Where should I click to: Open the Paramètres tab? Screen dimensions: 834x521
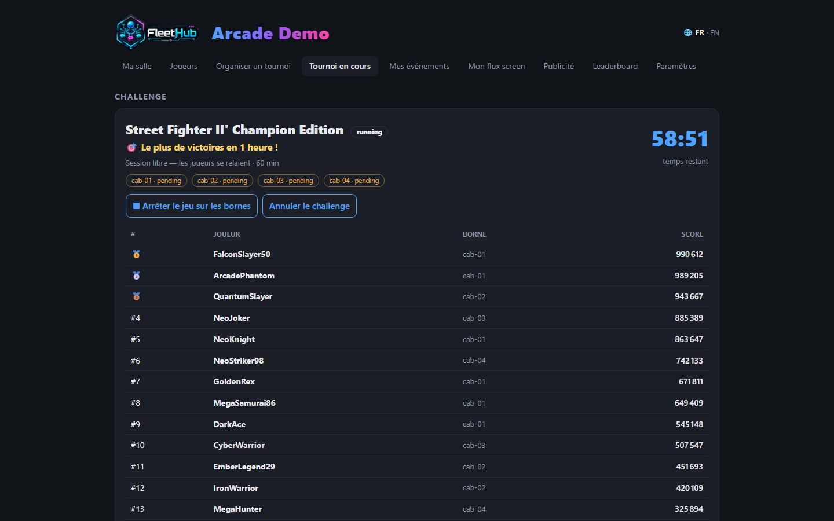[x=676, y=66]
